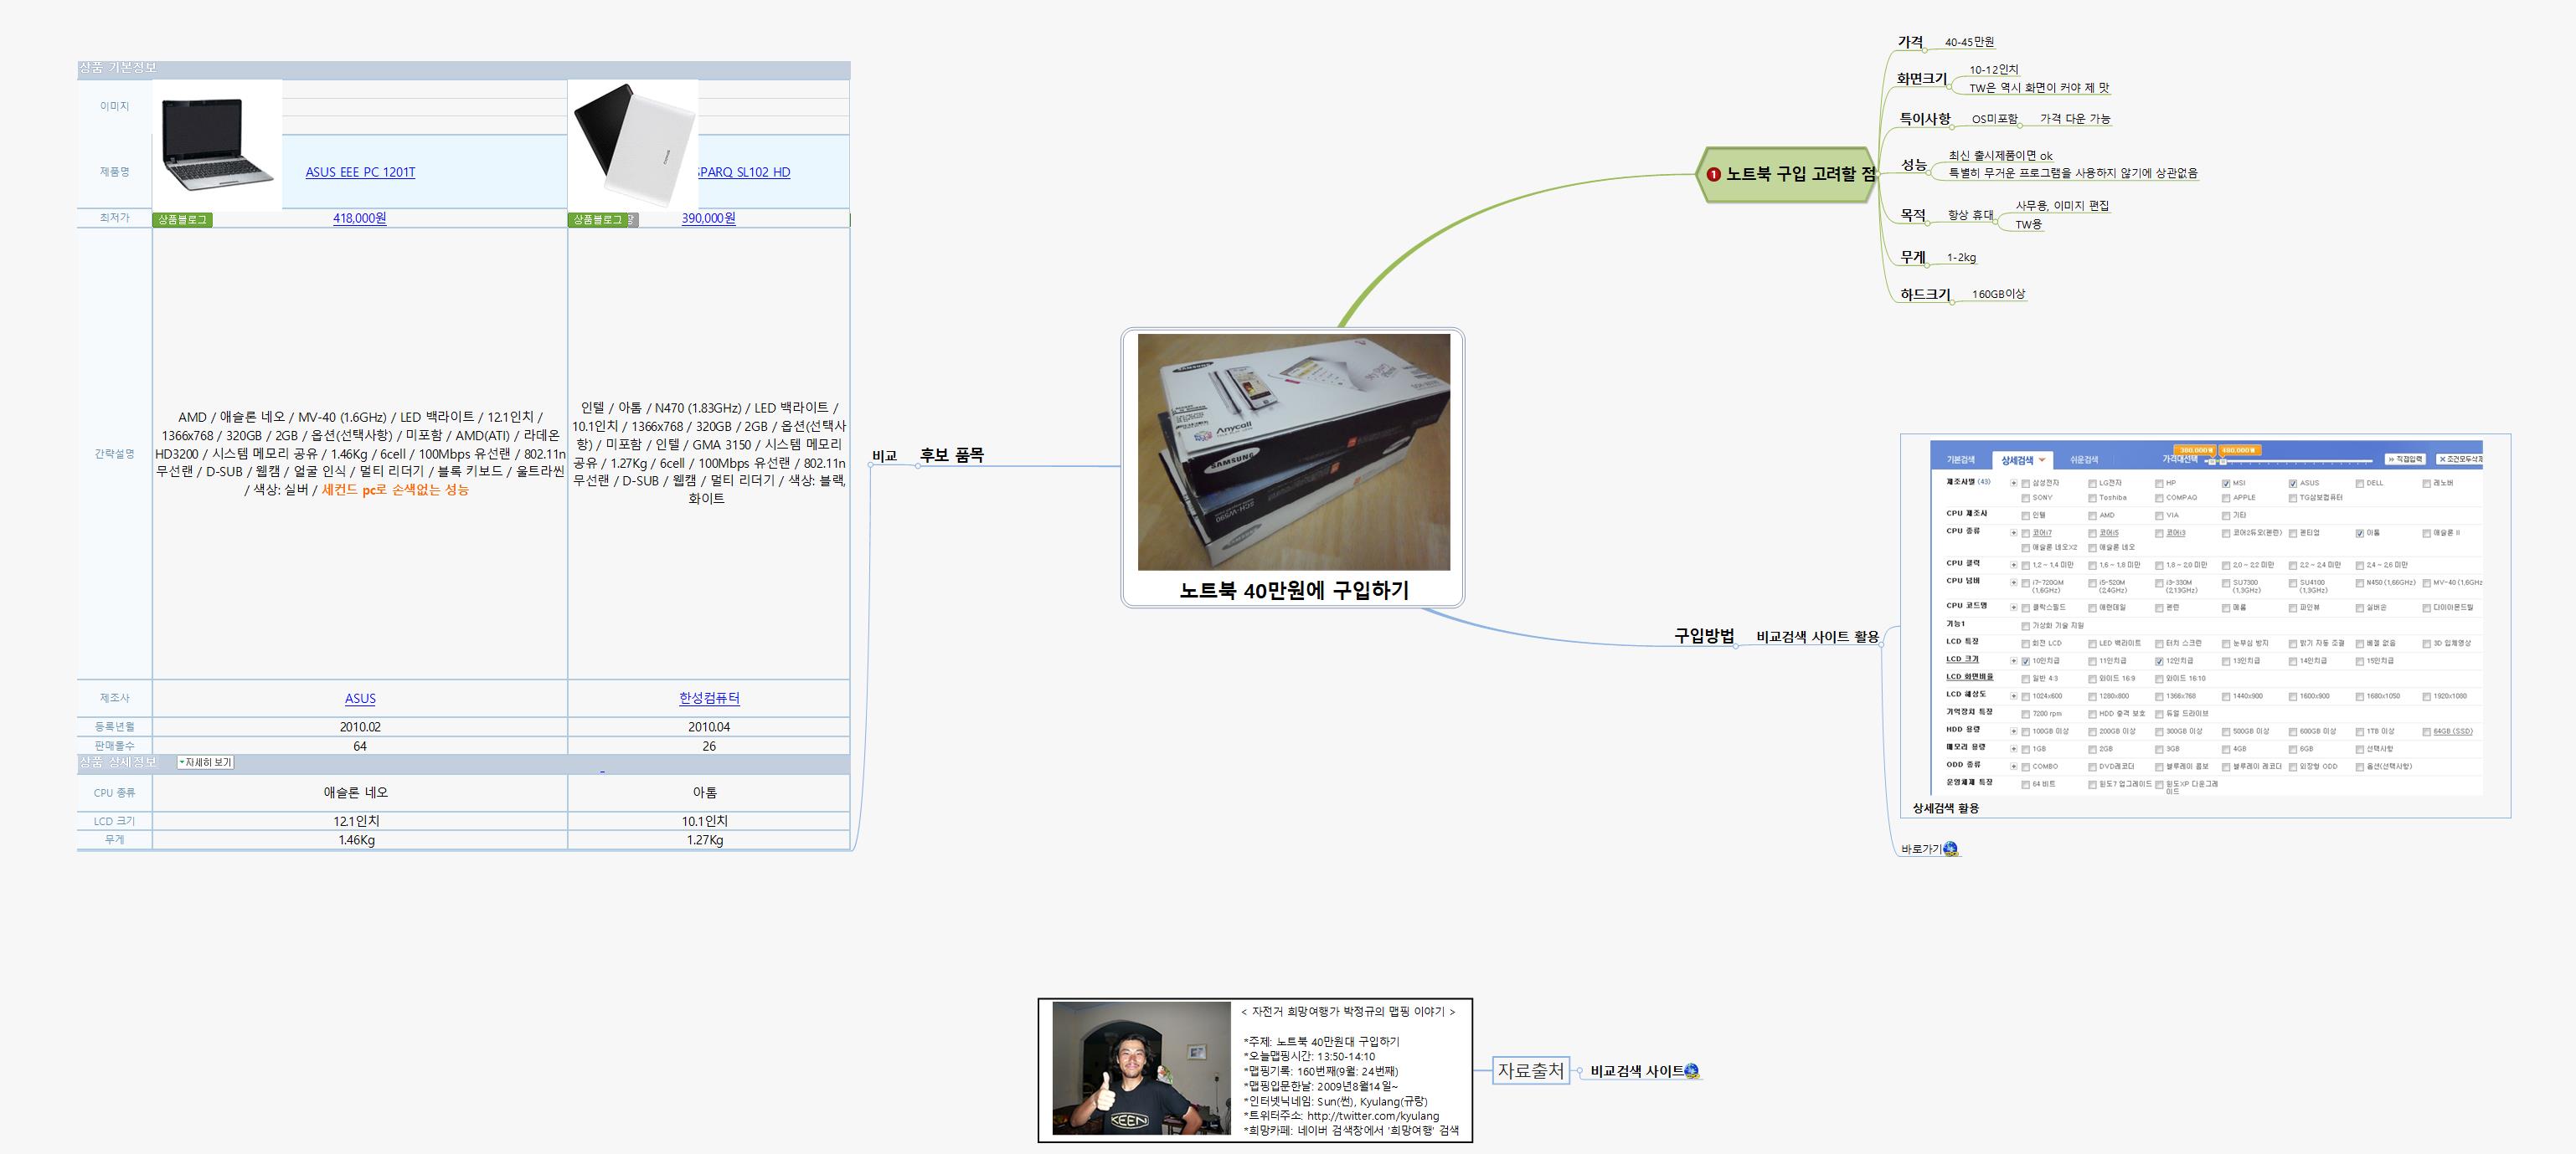Switch to the 기본검색 tab

click(1960, 460)
